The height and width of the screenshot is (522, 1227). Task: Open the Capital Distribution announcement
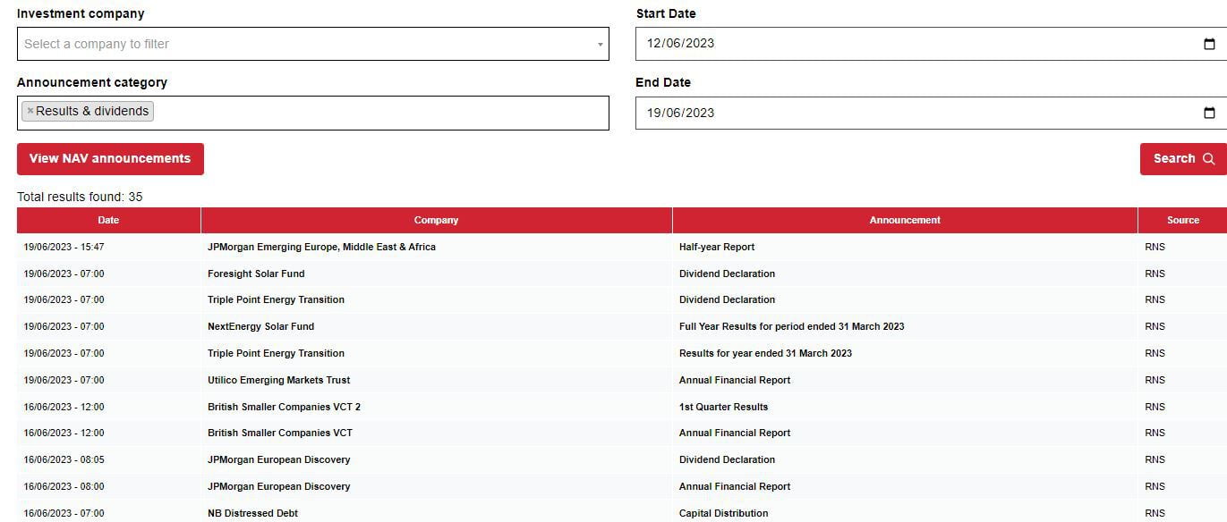tap(723, 513)
